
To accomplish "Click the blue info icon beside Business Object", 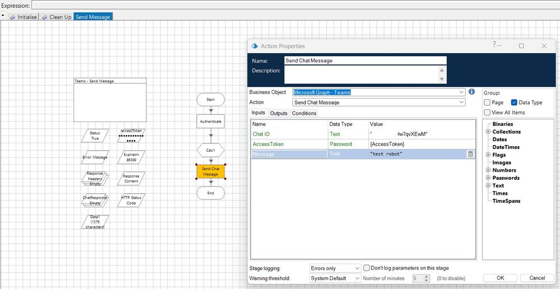I will pos(472,92).
